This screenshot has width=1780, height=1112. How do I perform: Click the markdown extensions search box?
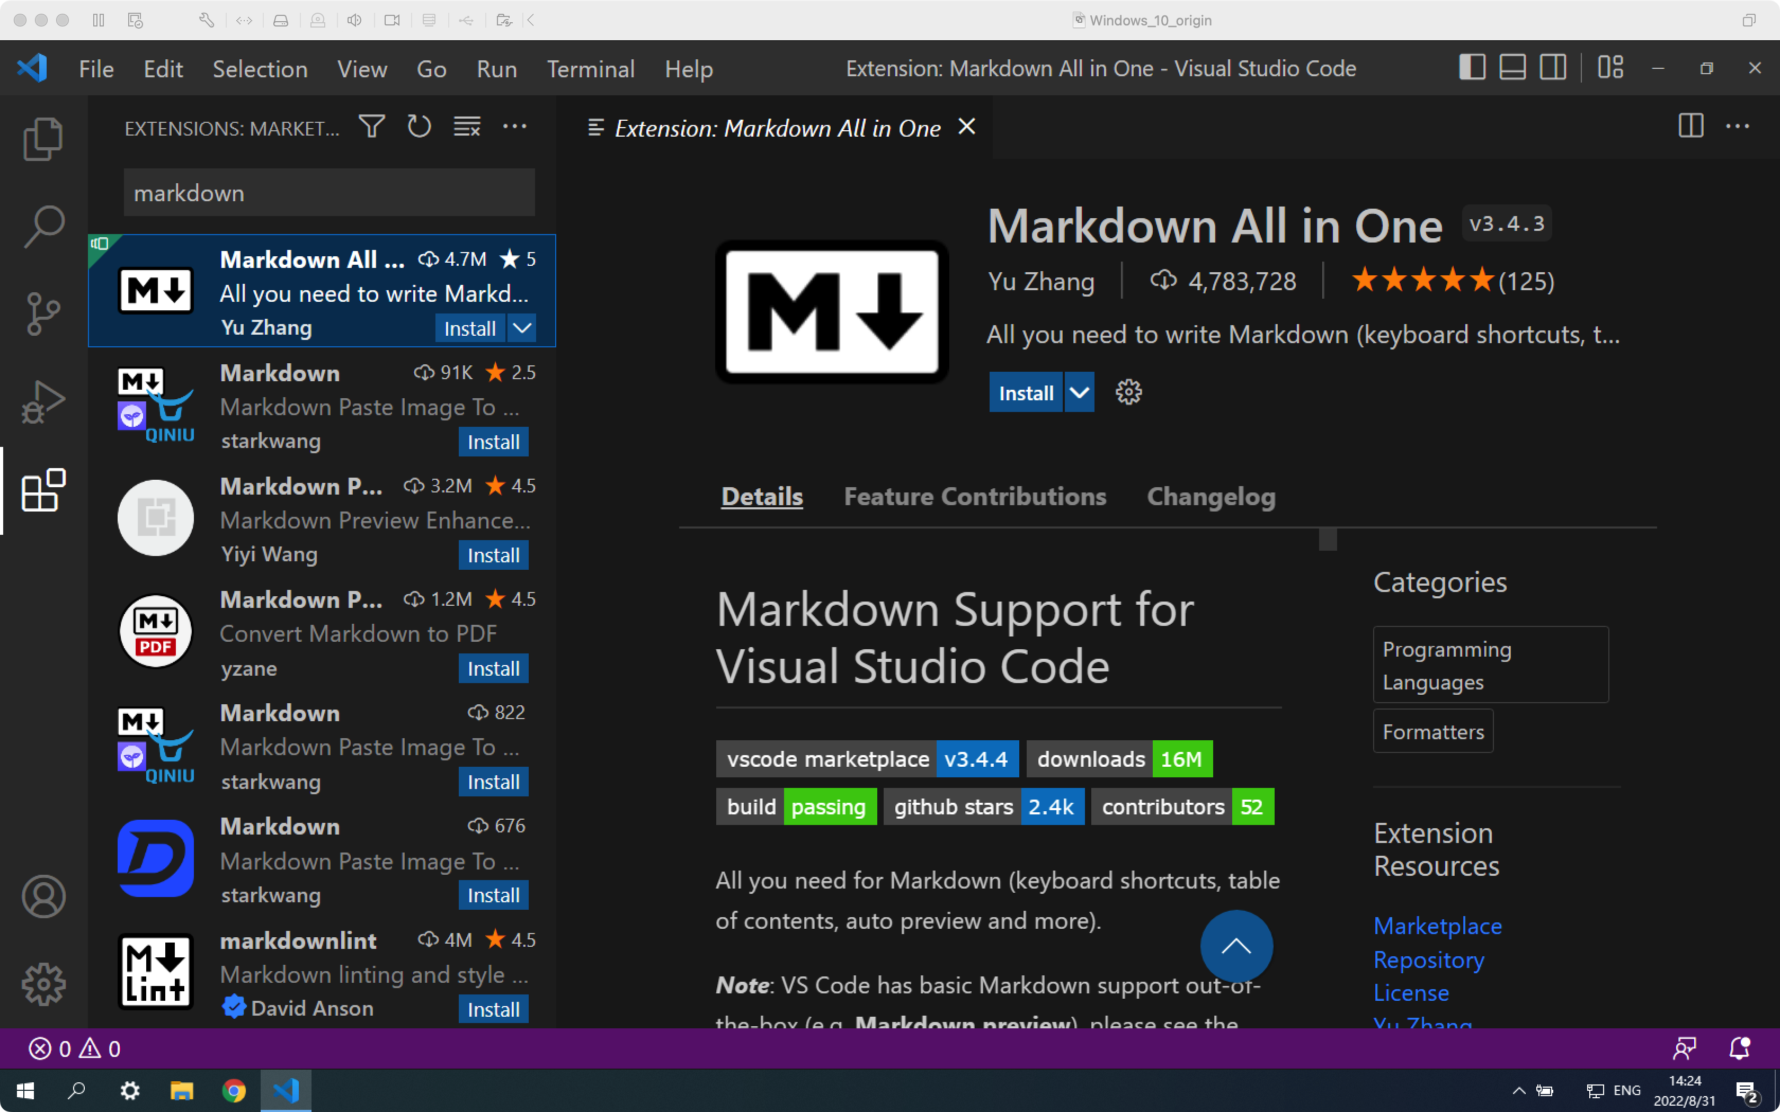329,193
